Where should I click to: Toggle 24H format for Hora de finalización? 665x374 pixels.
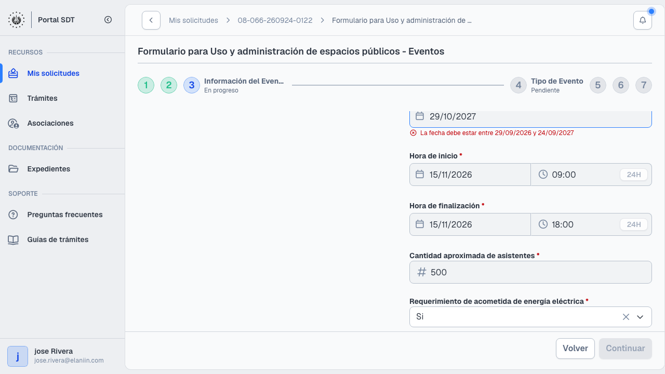[634, 224]
